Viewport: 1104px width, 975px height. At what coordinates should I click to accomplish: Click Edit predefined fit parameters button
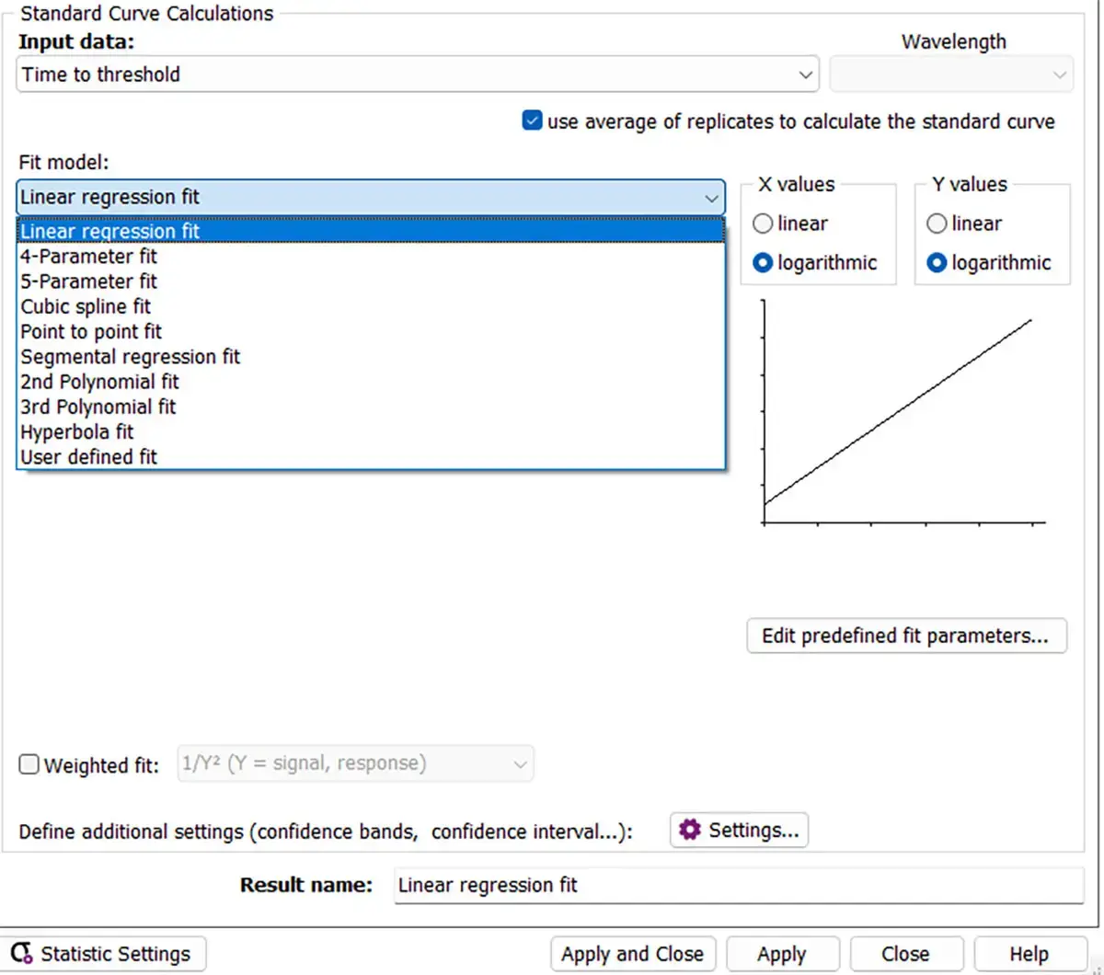pos(906,636)
